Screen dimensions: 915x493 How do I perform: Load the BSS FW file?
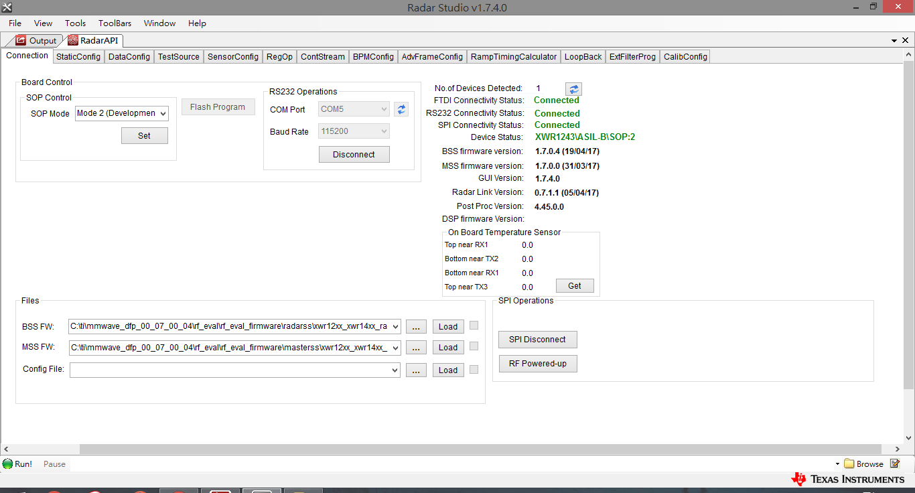tap(448, 327)
